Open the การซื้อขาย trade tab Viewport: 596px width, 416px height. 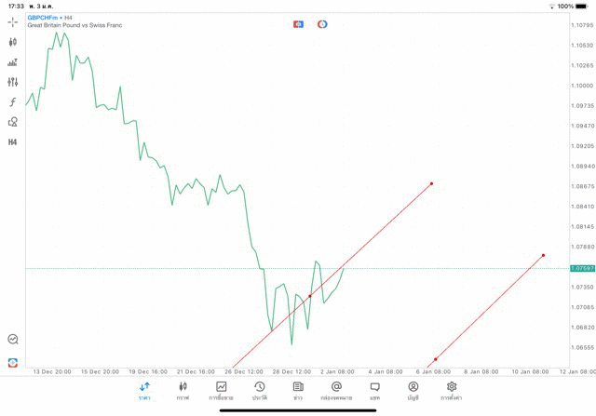click(222, 391)
